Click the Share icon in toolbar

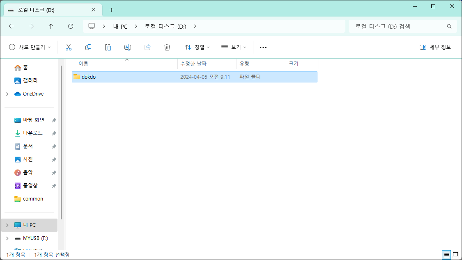point(147,47)
